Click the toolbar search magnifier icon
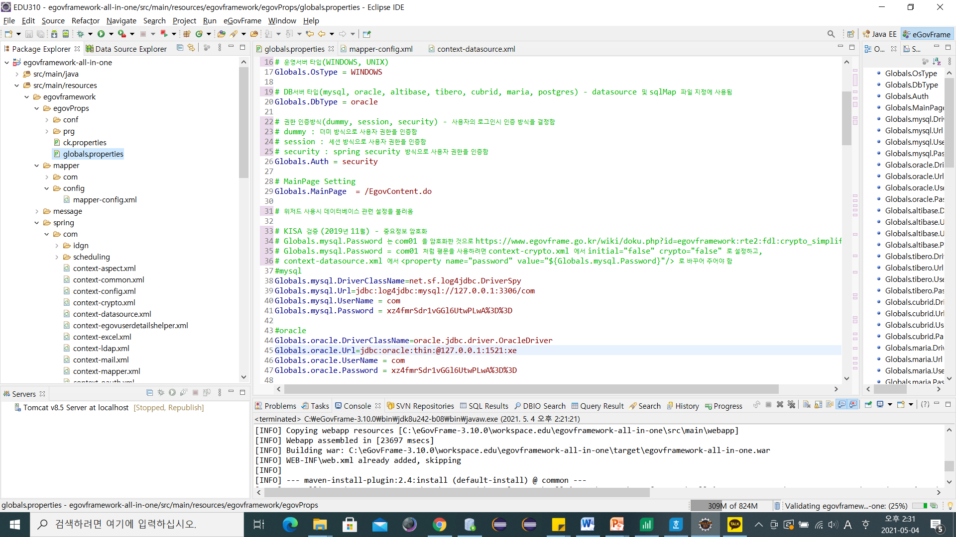The height and width of the screenshot is (537, 956). click(831, 34)
